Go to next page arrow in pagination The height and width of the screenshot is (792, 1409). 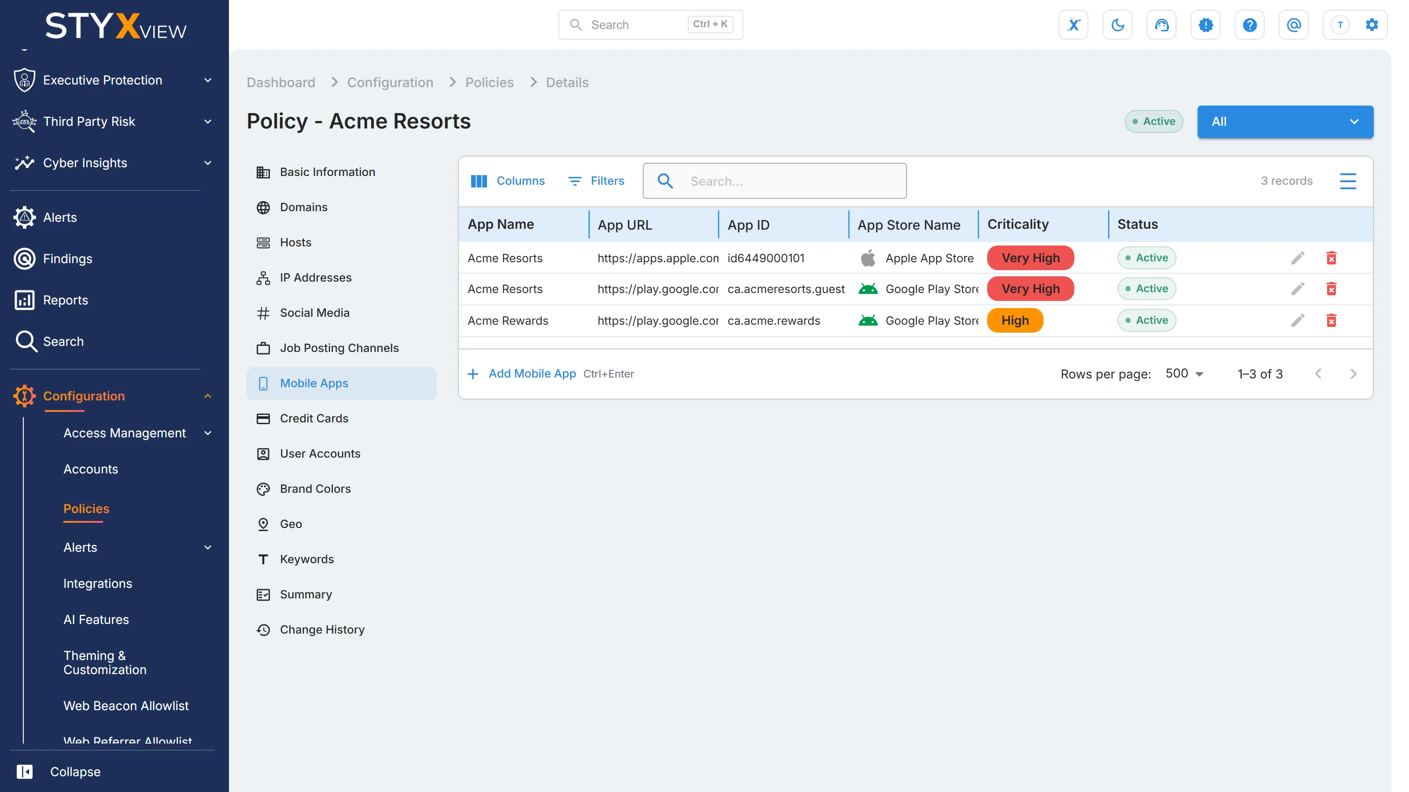(1353, 374)
